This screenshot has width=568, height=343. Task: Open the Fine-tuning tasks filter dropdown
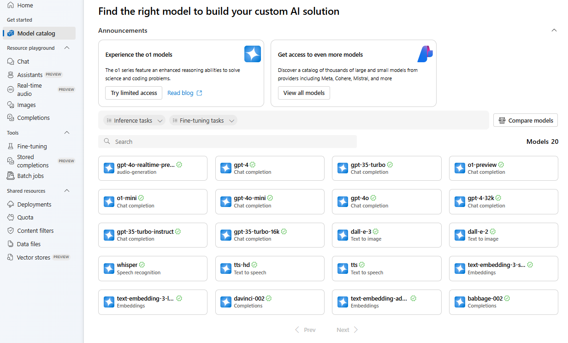tap(203, 120)
